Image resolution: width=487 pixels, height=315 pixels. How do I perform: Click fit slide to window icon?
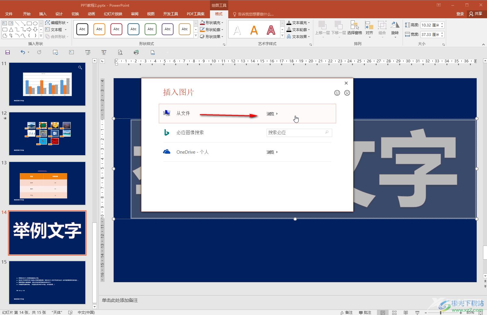481,312
